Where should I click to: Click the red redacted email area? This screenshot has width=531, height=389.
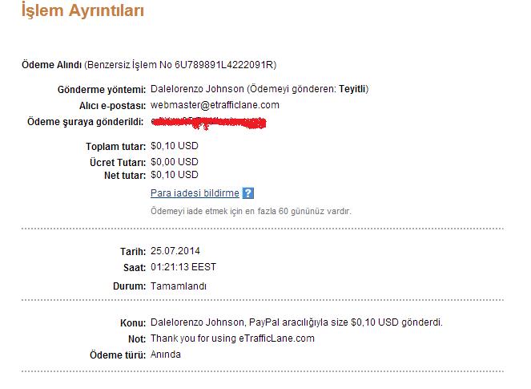click(208, 123)
